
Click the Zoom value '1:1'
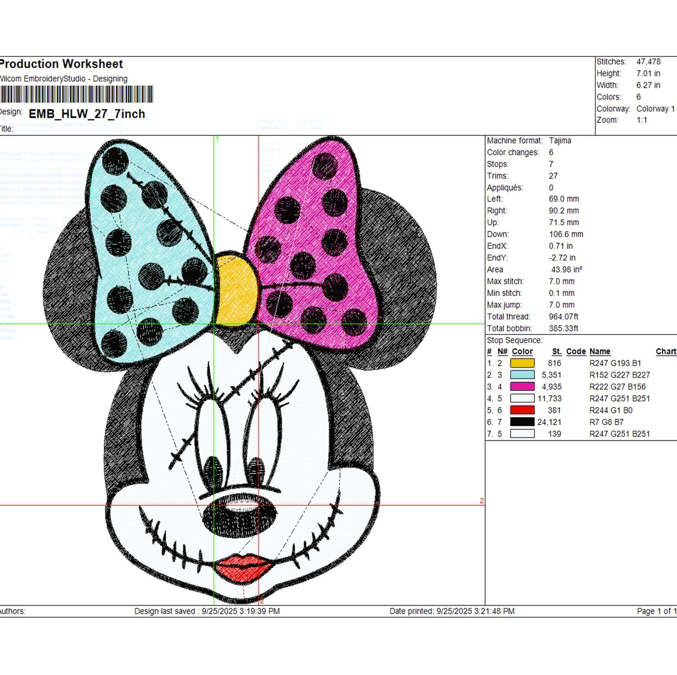pyautogui.click(x=642, y=120)
